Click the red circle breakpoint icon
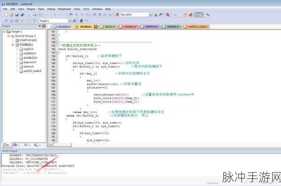Screen dimensions: 281x186 (185, 14)
